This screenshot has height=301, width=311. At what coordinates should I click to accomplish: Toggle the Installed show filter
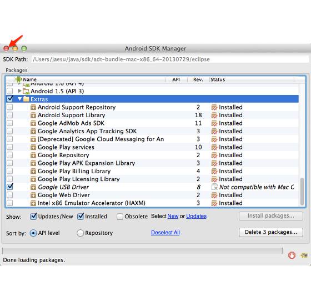click(81, 217)
